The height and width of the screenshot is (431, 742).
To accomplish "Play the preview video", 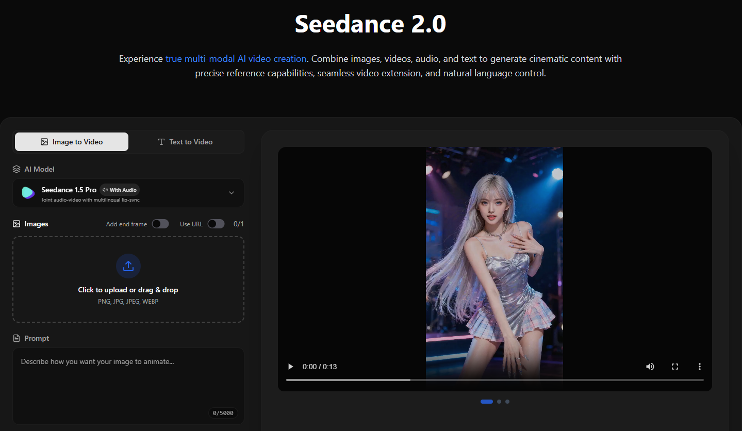I will [291, 367].
